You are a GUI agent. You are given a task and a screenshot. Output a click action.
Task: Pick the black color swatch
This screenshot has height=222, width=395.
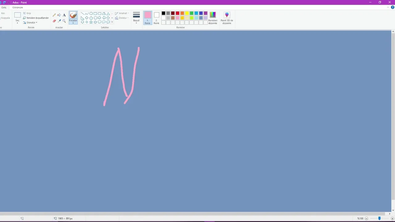(163, 13)
